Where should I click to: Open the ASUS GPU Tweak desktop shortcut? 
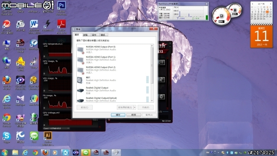coord(20,45)
